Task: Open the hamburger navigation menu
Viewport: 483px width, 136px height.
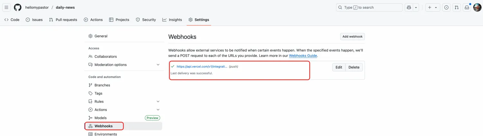Action: click(x=6, y=7)
